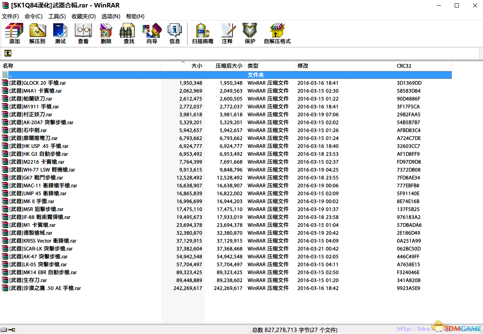
Task: Select [武器]MSR 狙擊步槍.rar
Action: (36, 209)
